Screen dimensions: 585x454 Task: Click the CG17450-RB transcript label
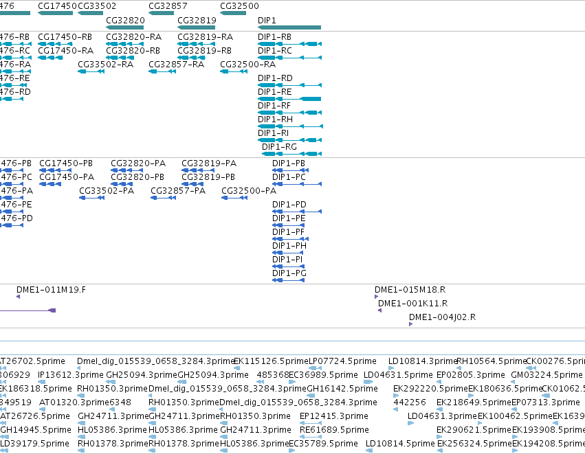pyautogui.click(x=65, y=37)
